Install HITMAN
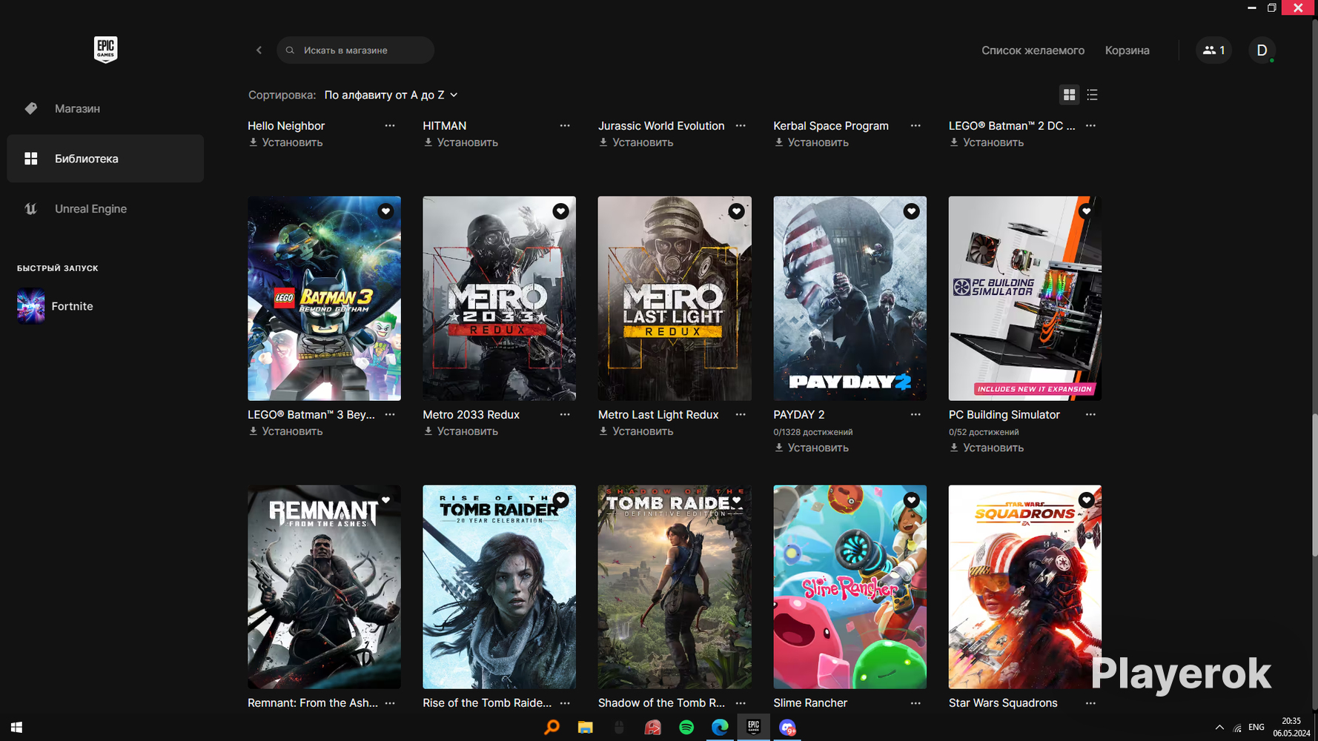This screenshot has width=1318, height=741. pyautogui.click(x=461, y=142)
